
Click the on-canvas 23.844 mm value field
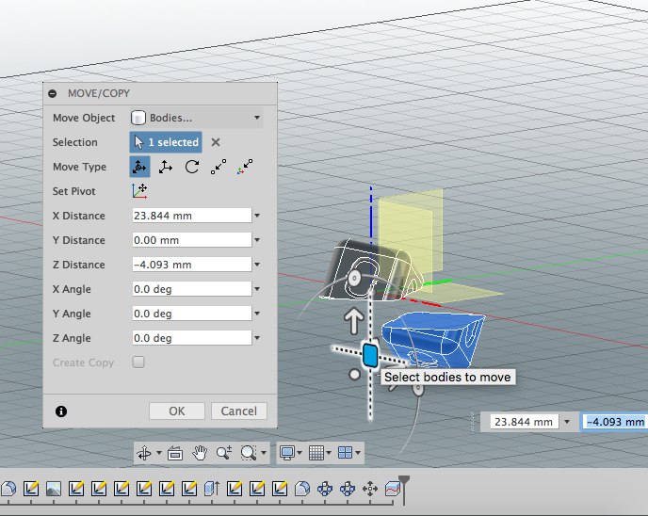(524, 422)
